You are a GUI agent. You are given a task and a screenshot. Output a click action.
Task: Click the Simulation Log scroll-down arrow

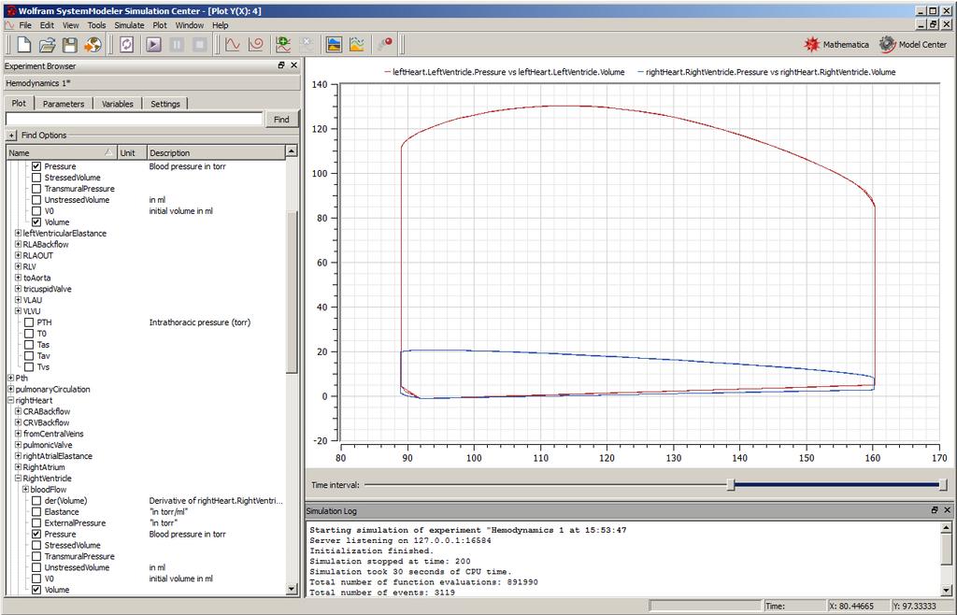(x=946, y=590)
